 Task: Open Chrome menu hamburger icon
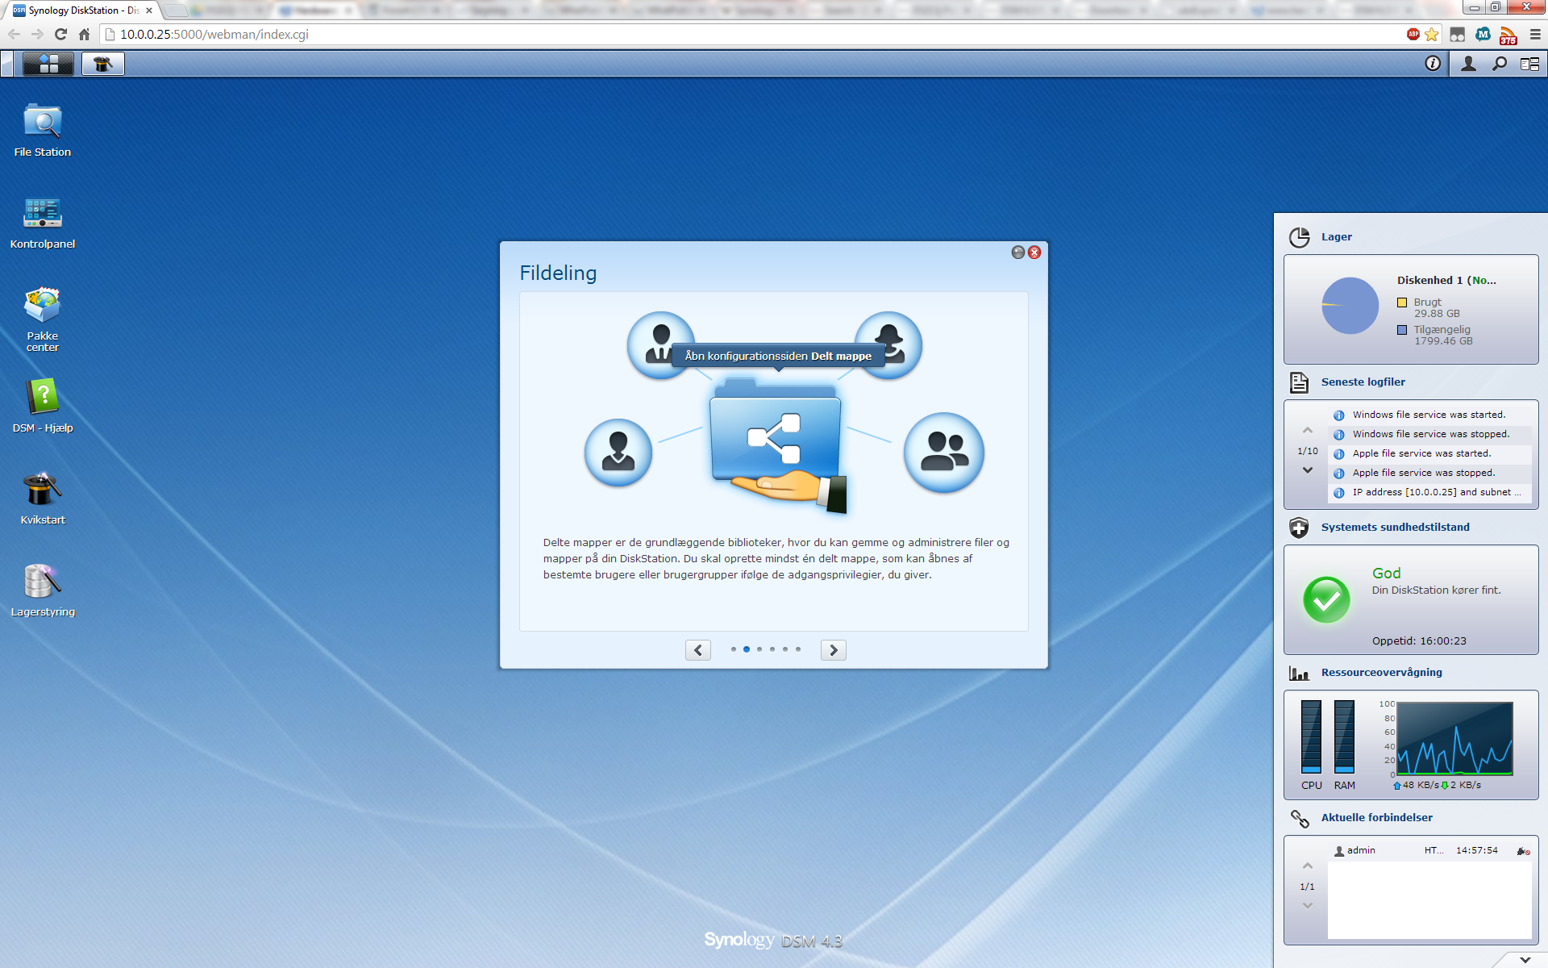coord(1535,34)
